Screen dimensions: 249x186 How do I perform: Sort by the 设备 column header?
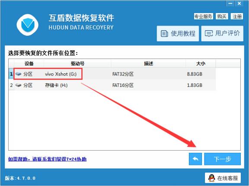(x=29, y=63)
